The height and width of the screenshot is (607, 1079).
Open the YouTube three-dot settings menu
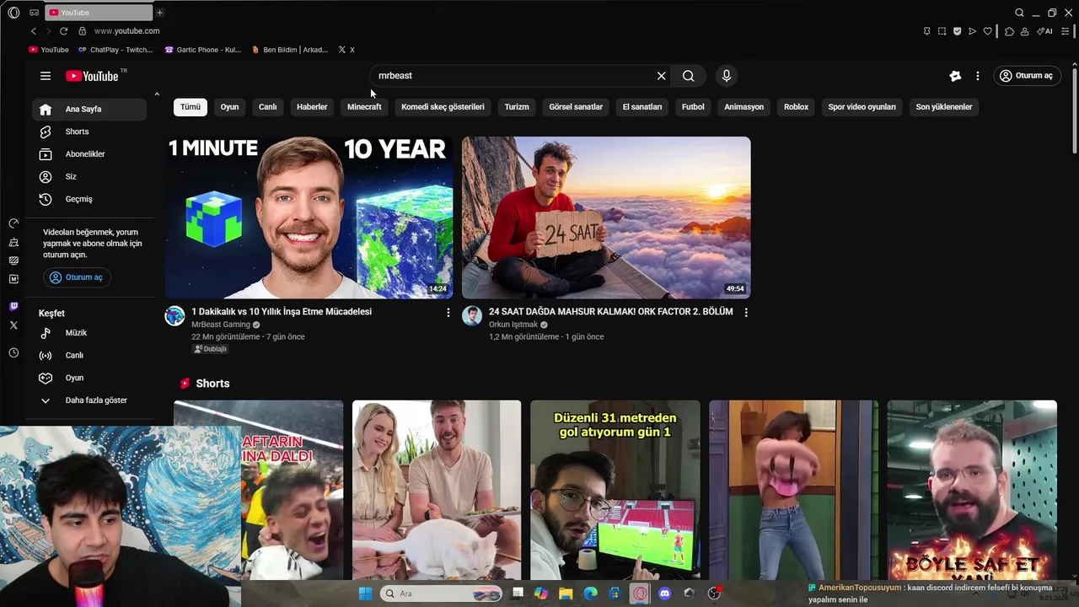(x=978, y=76)
